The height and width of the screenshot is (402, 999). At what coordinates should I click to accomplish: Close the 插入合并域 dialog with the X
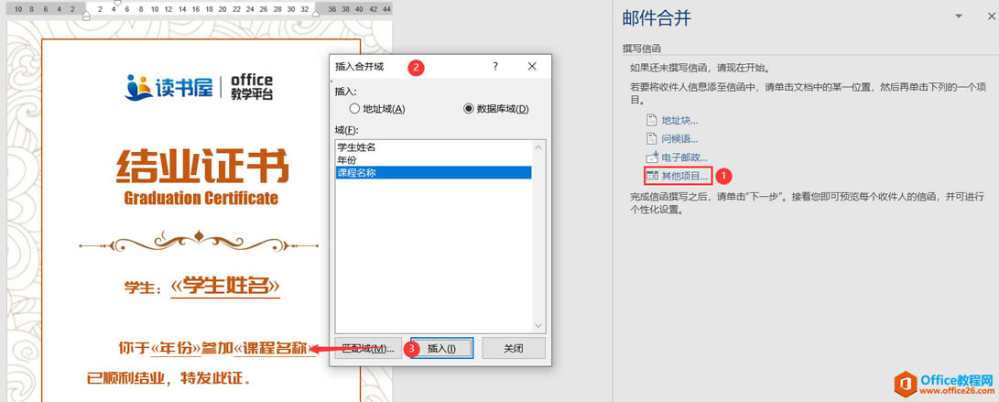coord(532,66)
